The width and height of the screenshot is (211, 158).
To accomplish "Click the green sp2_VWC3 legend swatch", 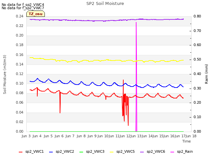I will (x=81, y=152).
